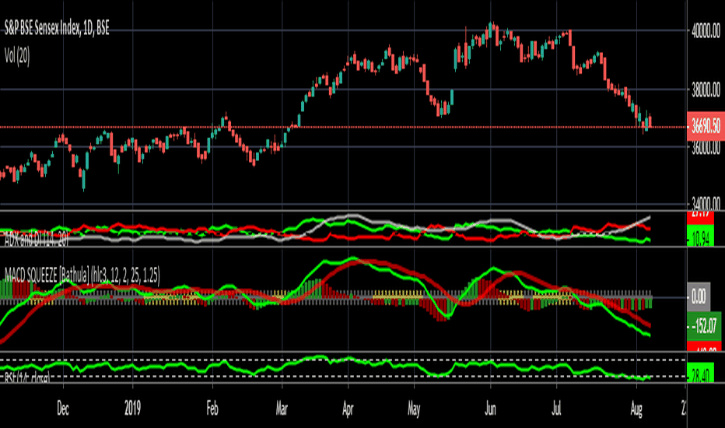
Task: Click the 40000.00 price axis label
Action: pos(706,31)
